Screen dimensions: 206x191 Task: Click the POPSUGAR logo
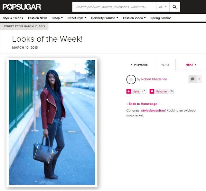click(x=22, y=7)
